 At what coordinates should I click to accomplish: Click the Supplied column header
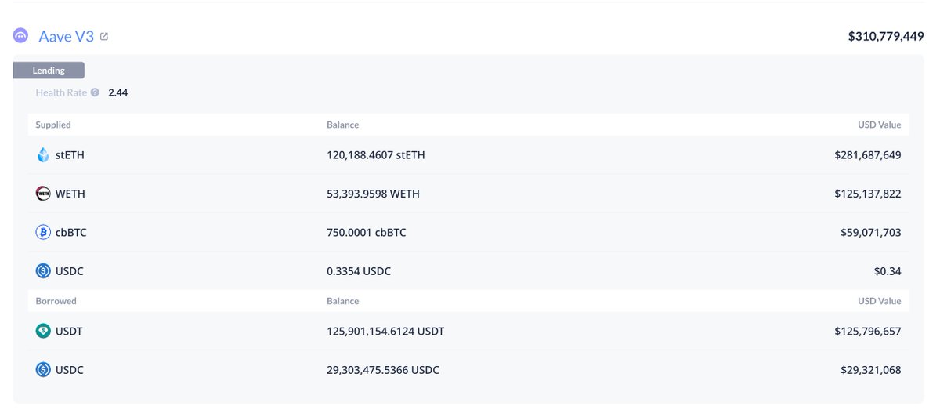point(53,125)
